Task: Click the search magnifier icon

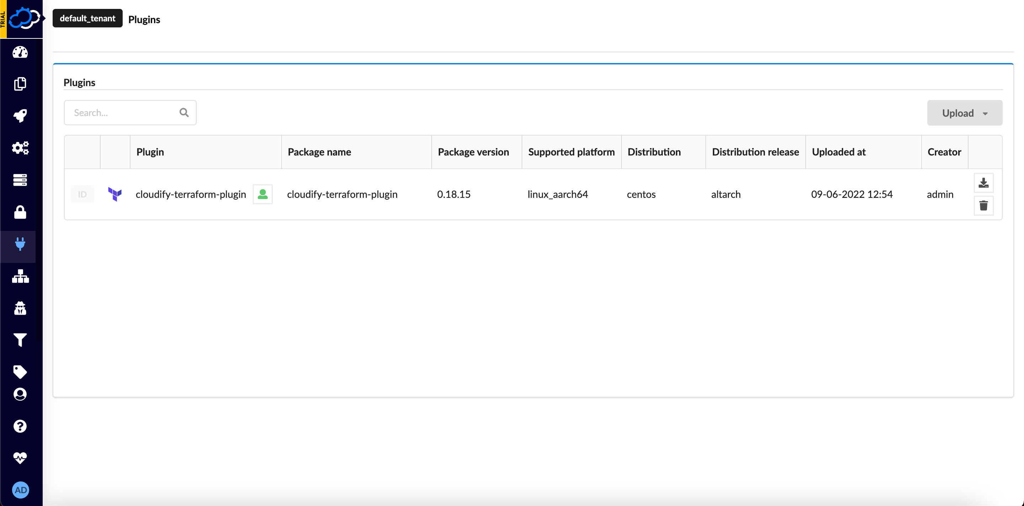Action: point(184,112)
